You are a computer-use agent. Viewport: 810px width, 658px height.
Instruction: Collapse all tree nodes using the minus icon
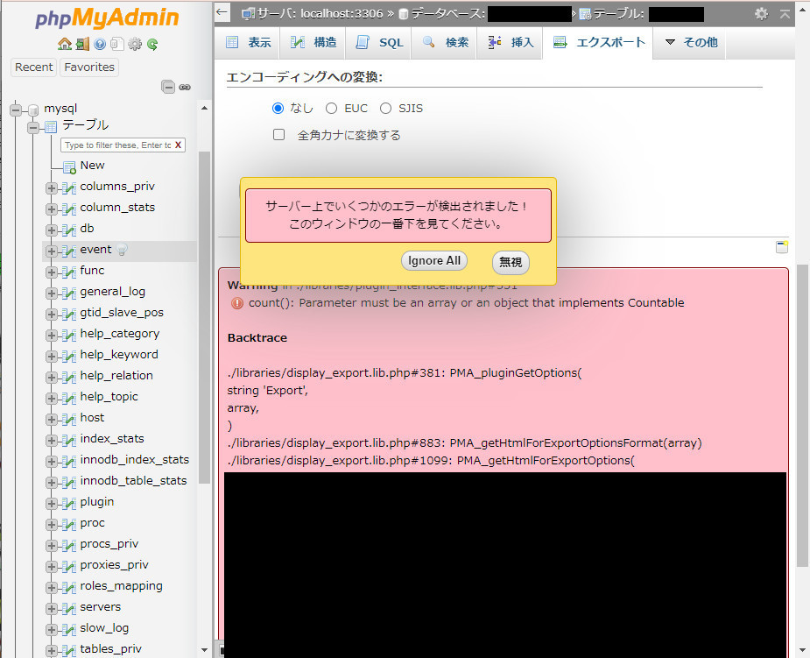click(x=166, y=87)
